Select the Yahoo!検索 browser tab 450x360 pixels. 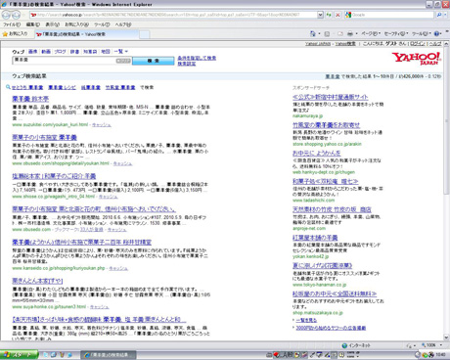pos(87,34)
